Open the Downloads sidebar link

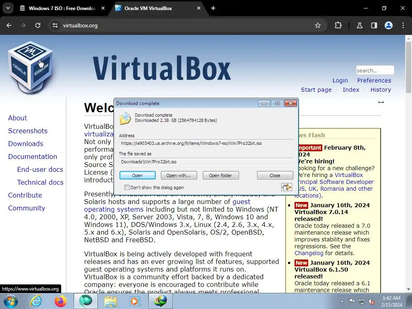point(25,144)
